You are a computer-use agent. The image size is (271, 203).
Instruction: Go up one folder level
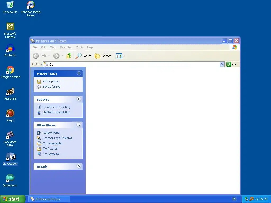(69, 56)
